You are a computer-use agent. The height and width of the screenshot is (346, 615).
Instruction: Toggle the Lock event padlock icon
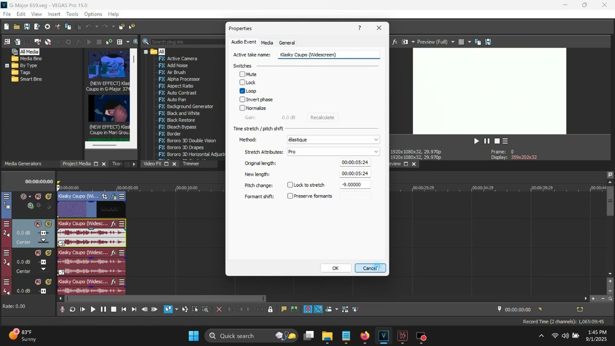pyautogui.click(x=270, y=309)
